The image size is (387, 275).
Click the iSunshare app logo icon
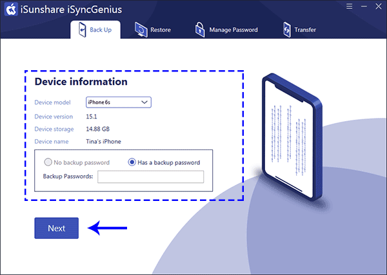[11, 9]
